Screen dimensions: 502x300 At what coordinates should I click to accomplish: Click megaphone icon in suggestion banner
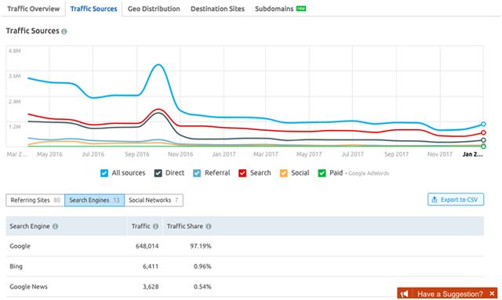[405, 294]
